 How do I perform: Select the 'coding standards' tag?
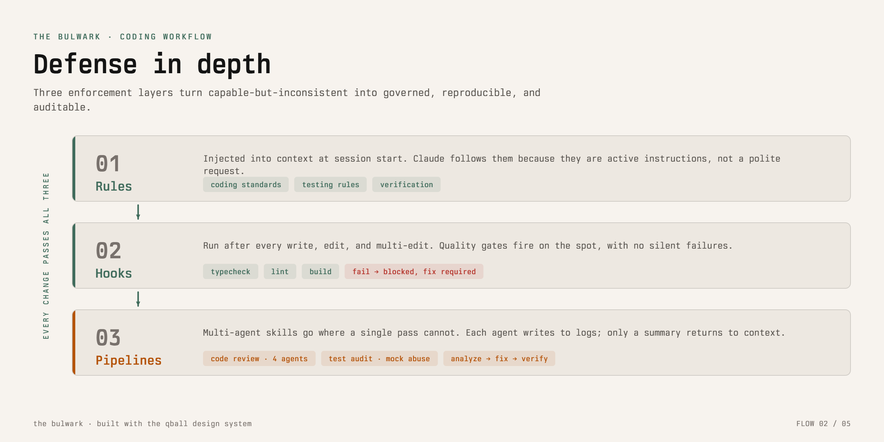click(x=246, y=185)
